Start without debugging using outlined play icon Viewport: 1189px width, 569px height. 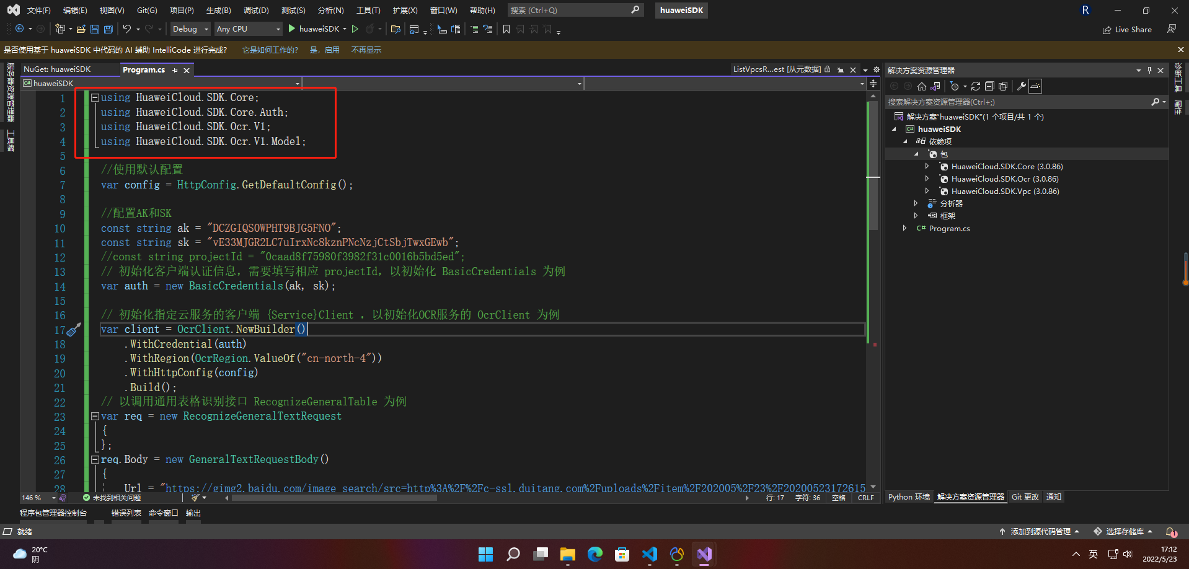355,29
